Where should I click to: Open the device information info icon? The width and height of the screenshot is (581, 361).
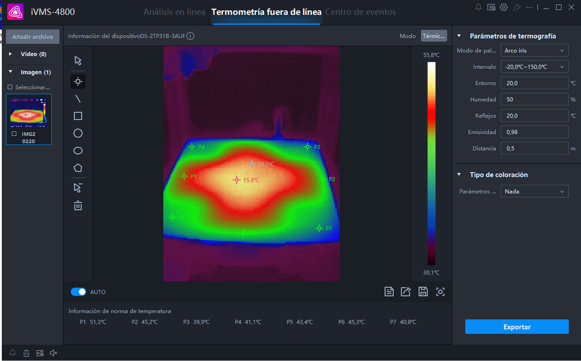point(191,36)
